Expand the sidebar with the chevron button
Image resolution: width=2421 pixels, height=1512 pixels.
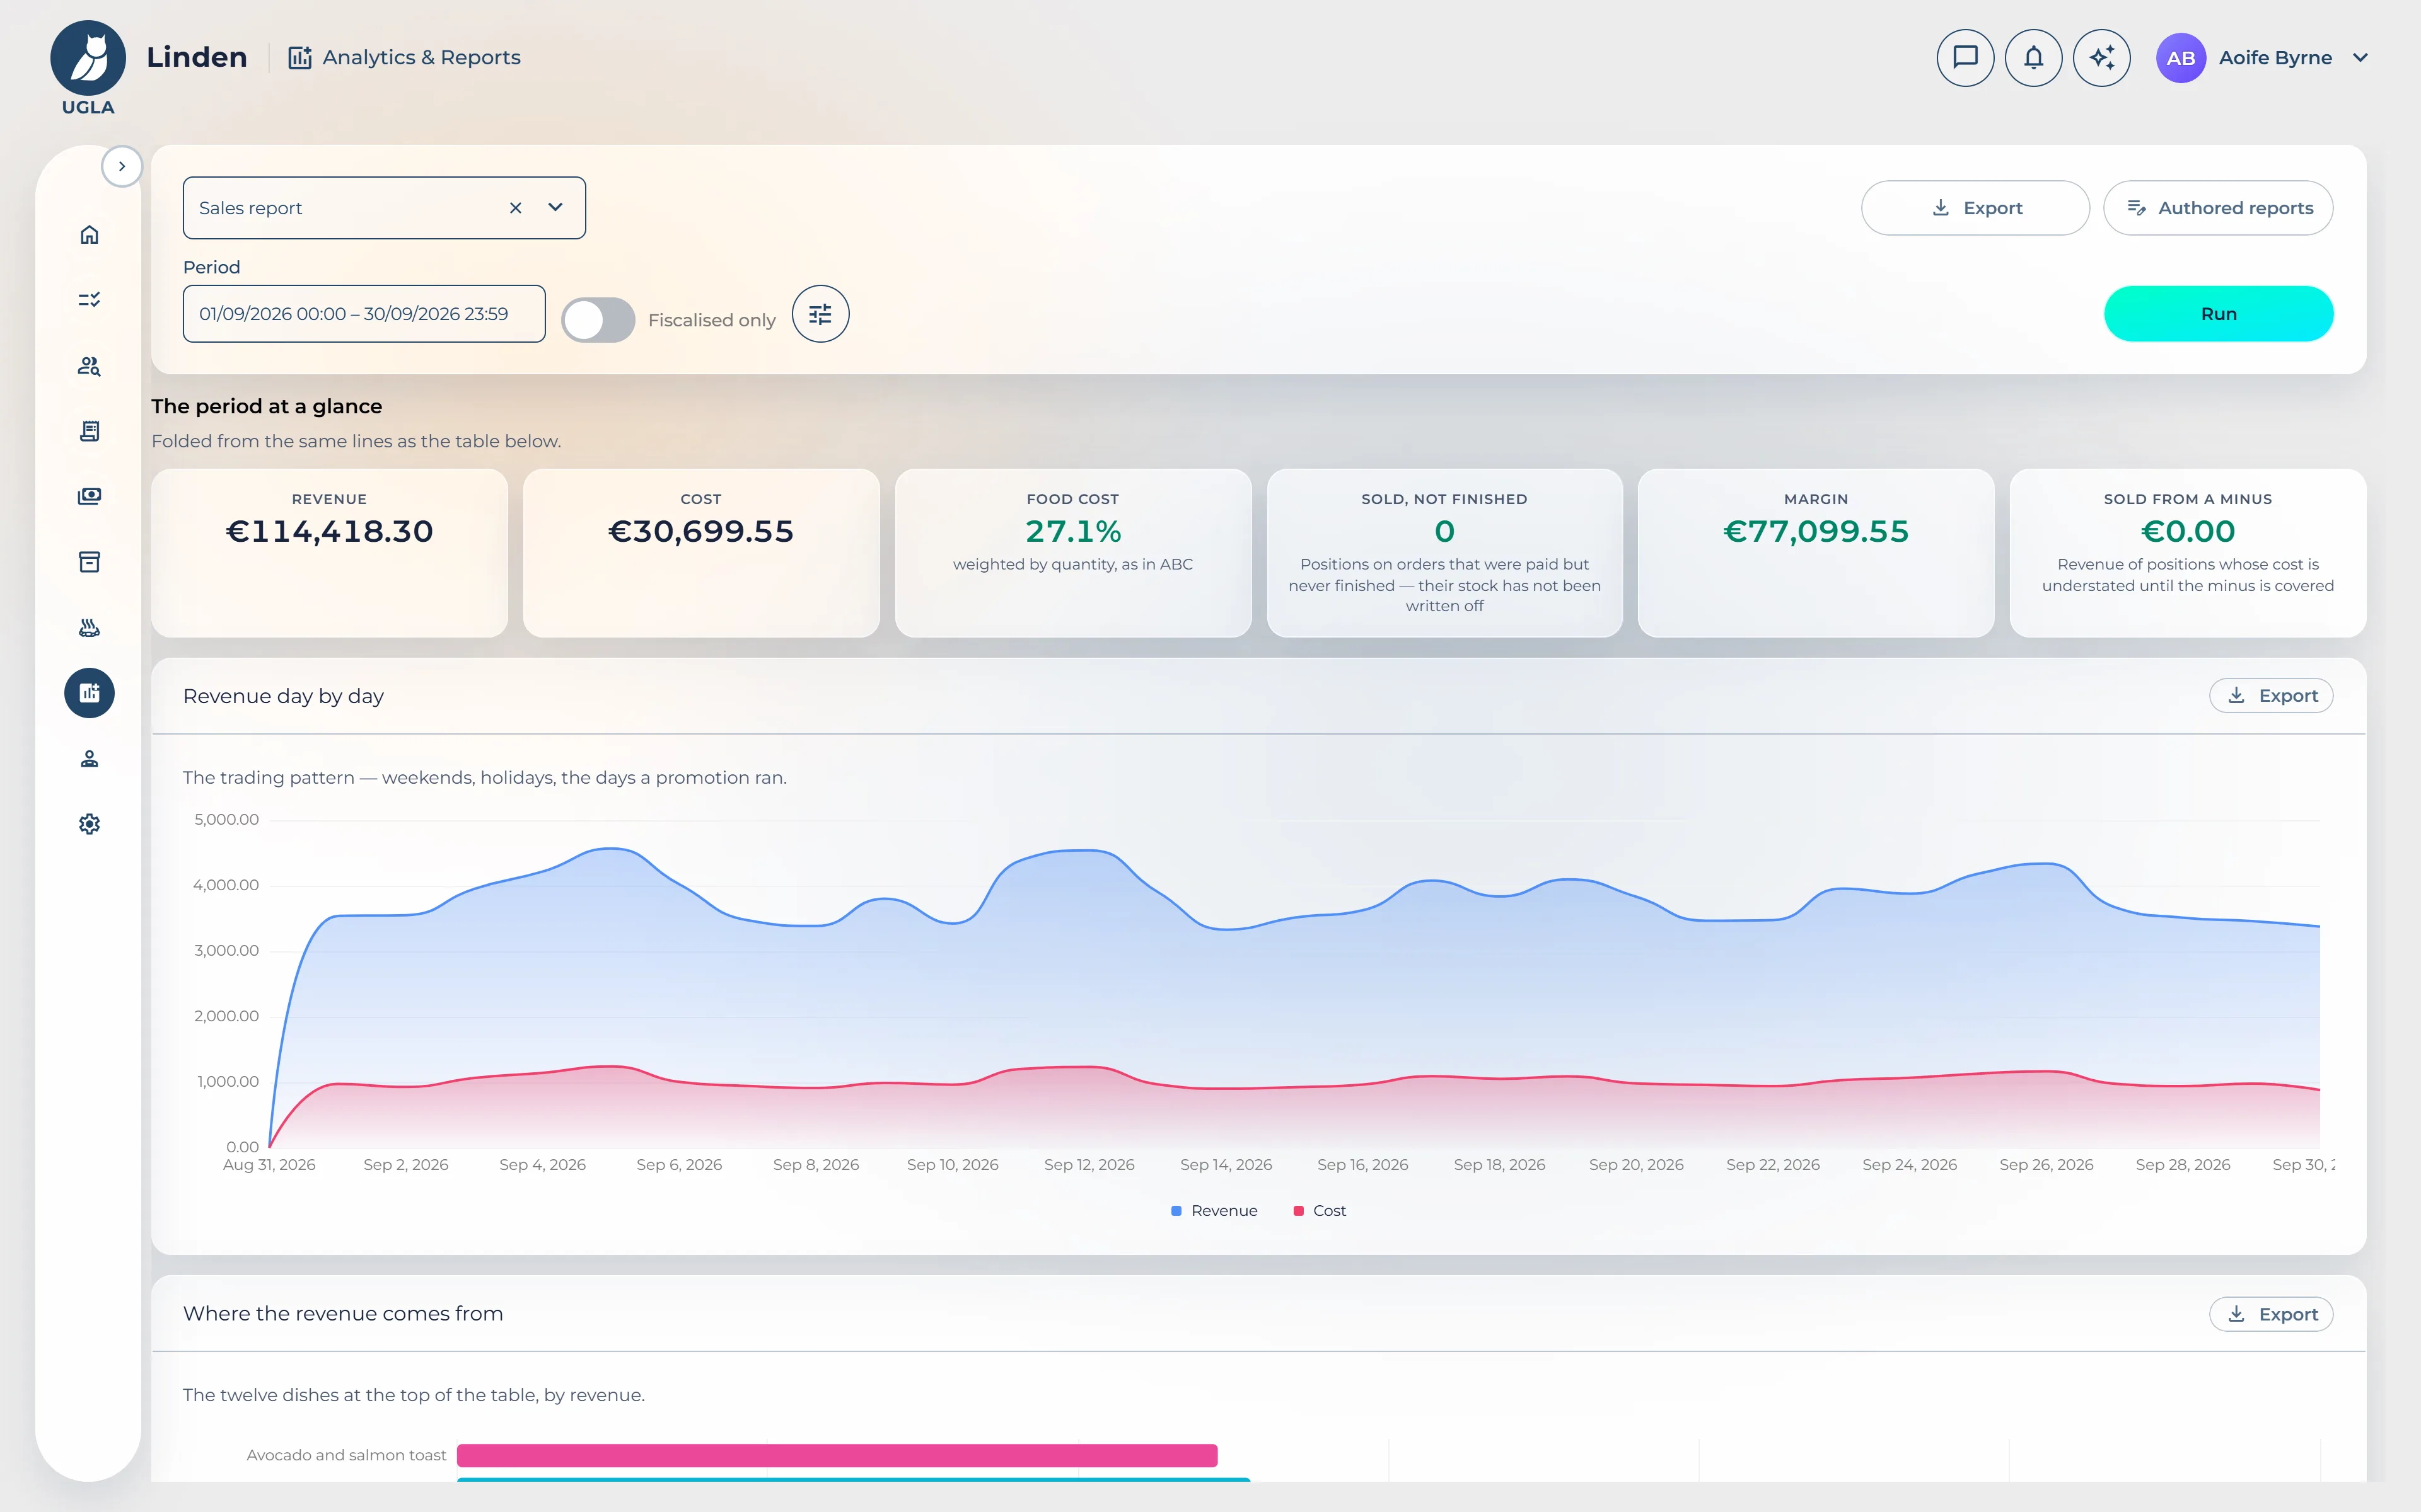tap(122, 166)
